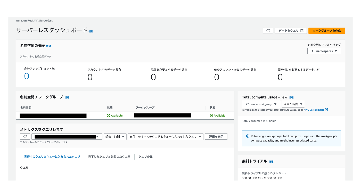Click the 他のアカウントからのデータ共有 count

tap(217, 77)
